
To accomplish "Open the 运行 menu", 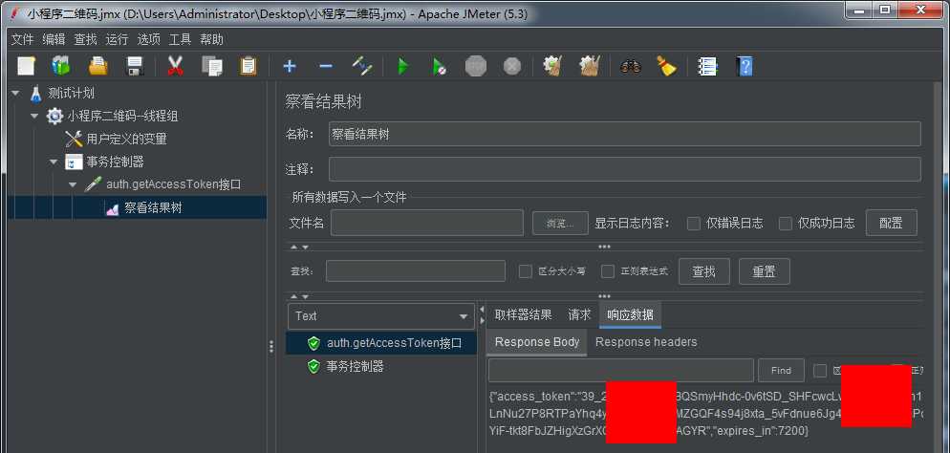I will [117, 40].
